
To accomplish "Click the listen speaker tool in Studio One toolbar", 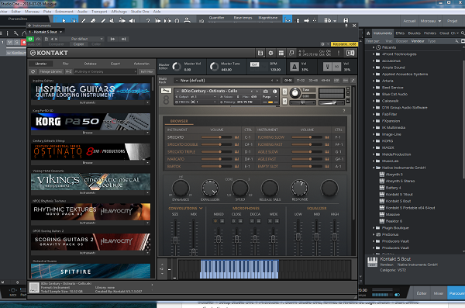I will coord(132,20).
